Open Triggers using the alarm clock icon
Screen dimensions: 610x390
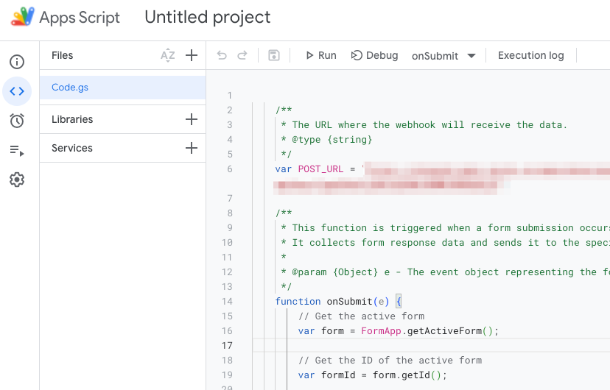(x=17, y=121)
